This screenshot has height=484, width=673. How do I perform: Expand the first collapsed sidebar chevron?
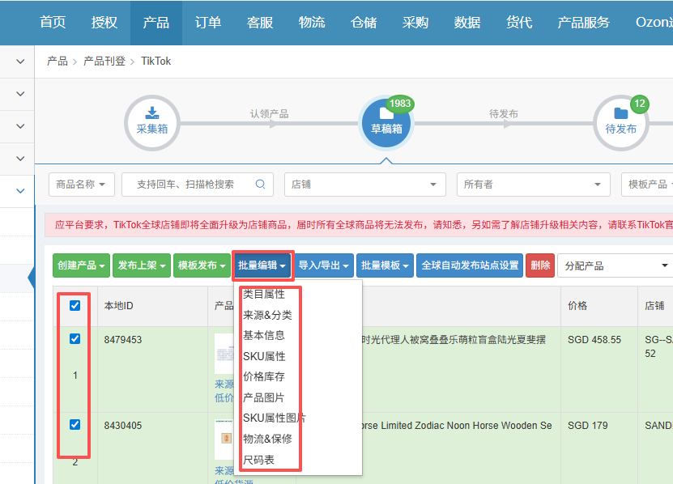point(20,61)
